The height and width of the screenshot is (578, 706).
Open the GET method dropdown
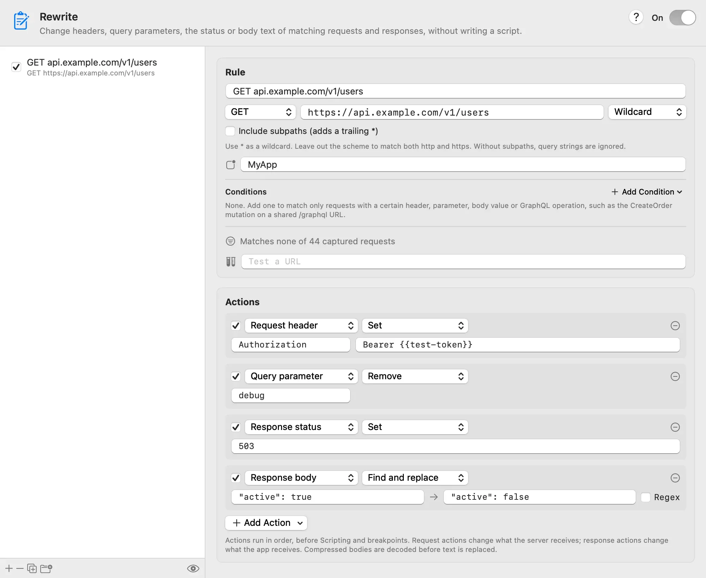(x=261, y=112)
